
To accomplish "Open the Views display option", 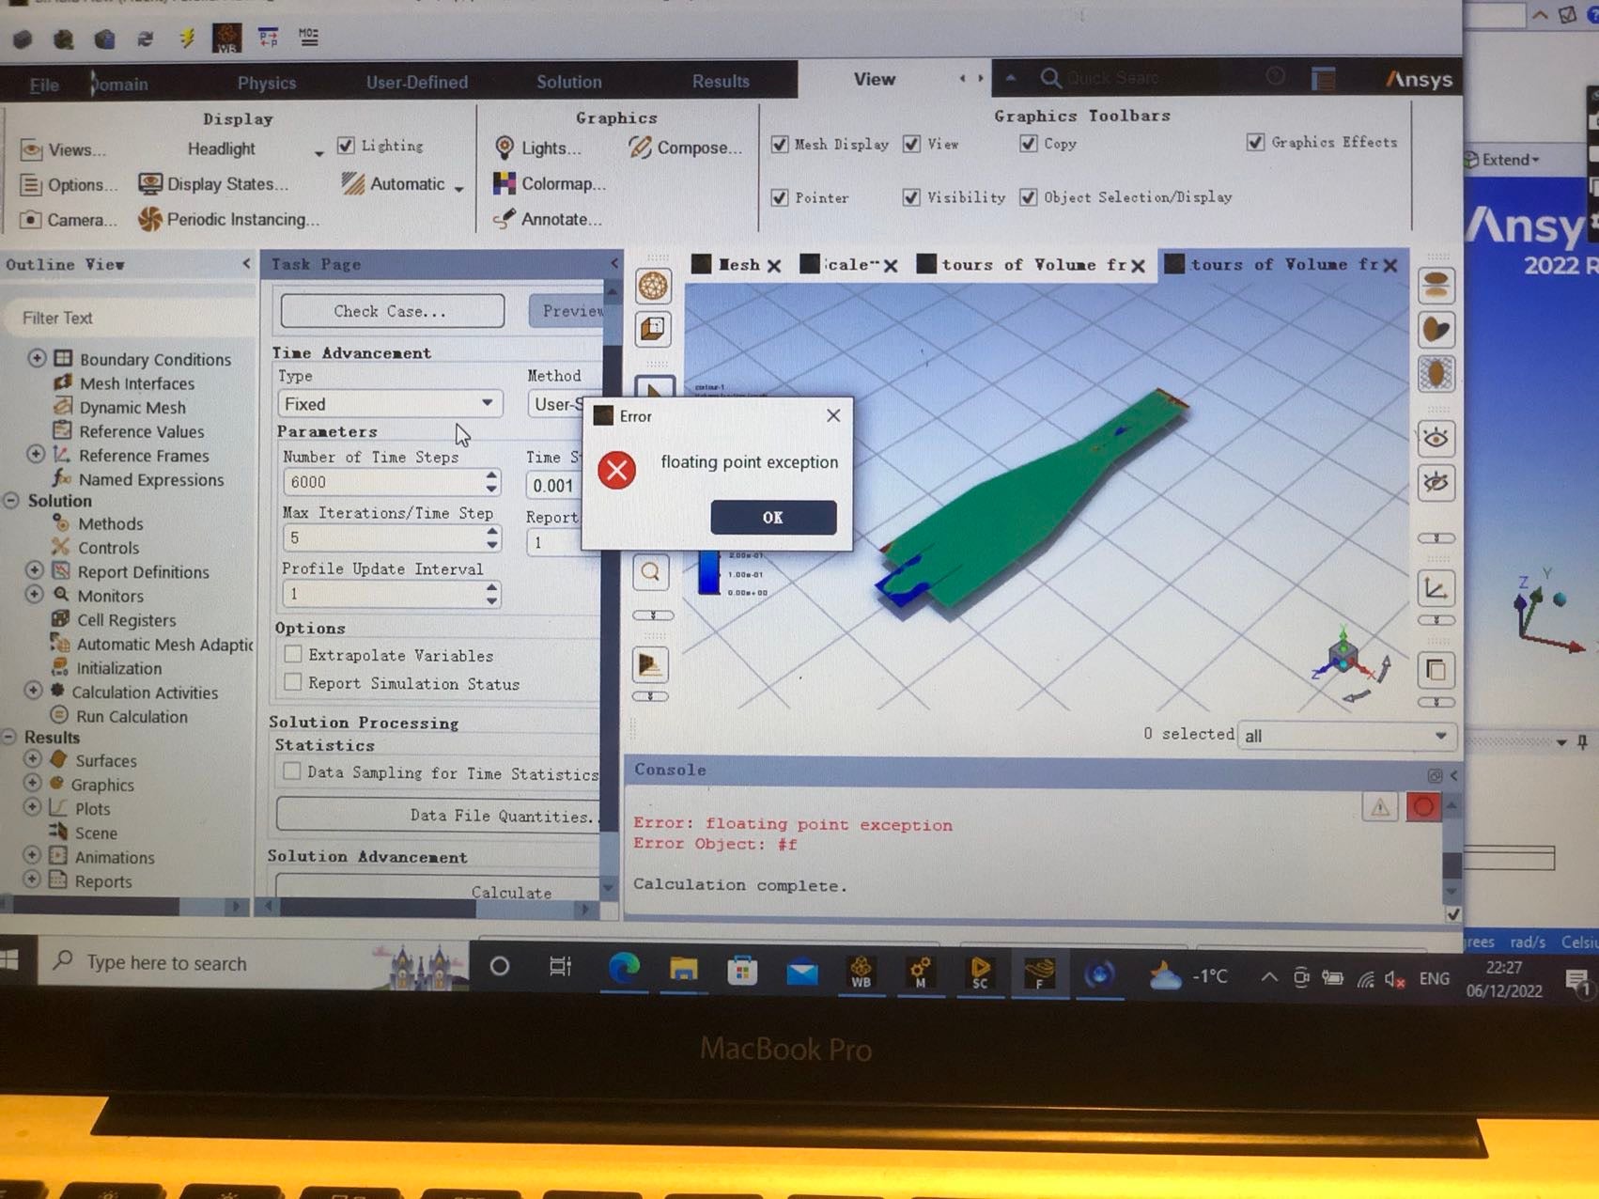I will 64,149.
